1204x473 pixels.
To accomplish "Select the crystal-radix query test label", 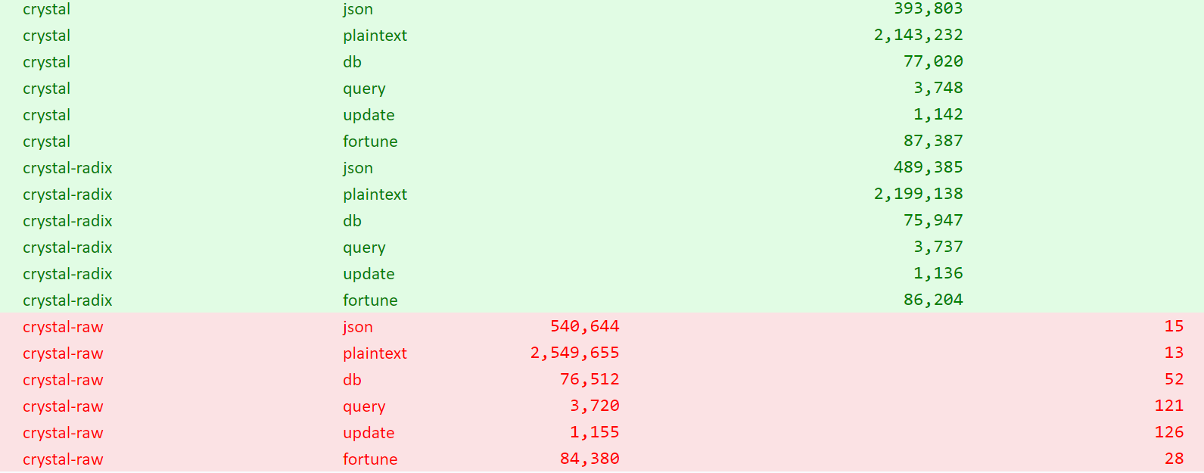I will (364, 247).
